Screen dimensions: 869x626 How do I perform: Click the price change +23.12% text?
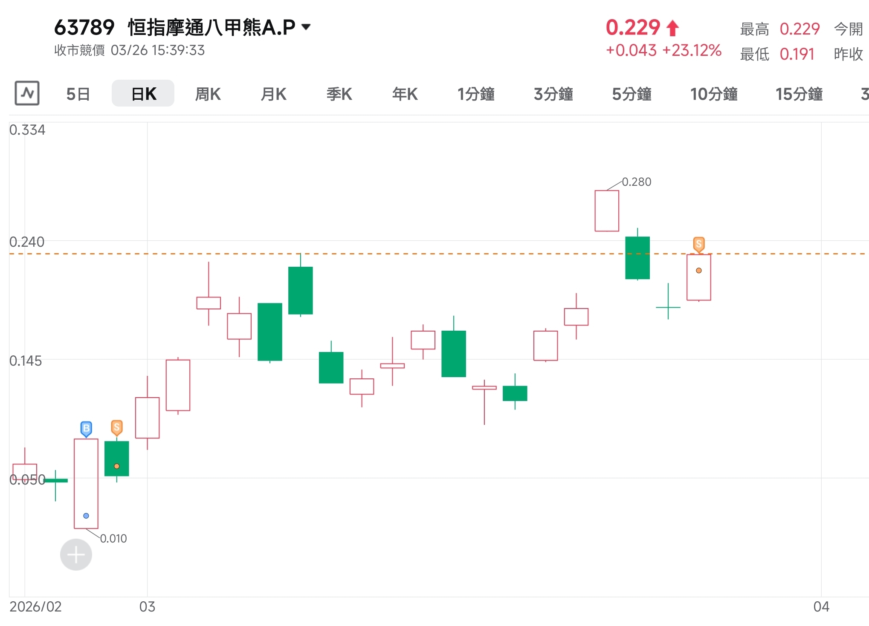692,50
